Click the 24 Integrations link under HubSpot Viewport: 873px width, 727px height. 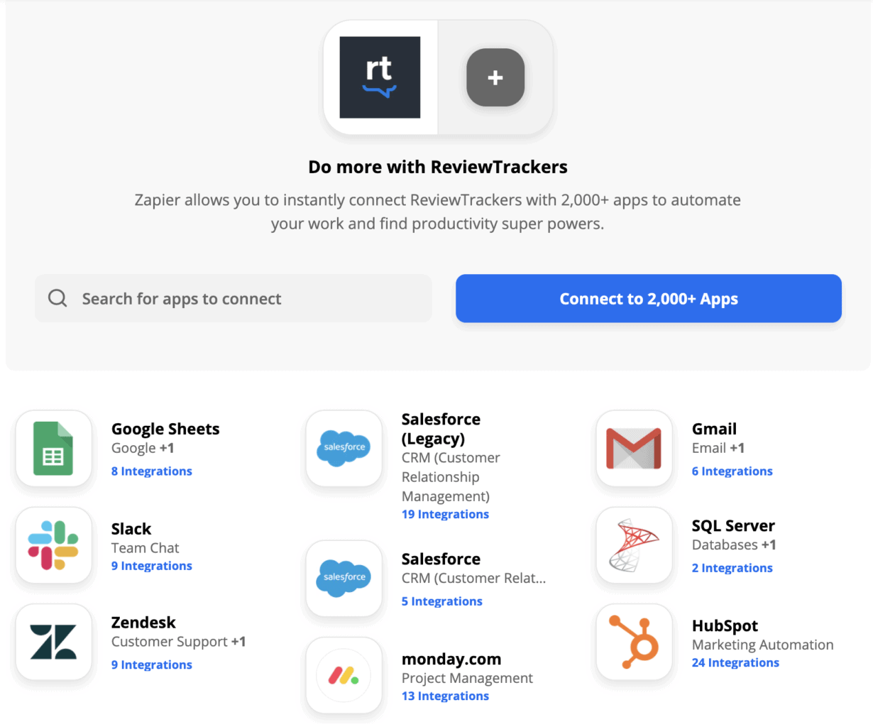pos(735,662)
